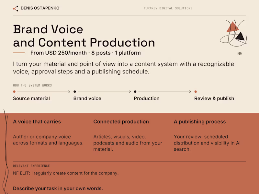Click the Brand voice step label
The height and width of the screenshot is (194, 259).
(x=87, y=98)
